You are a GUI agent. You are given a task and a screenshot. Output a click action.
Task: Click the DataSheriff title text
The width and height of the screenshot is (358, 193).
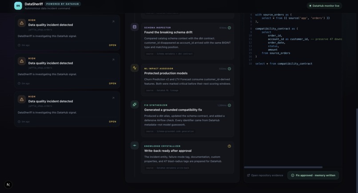click(34, 4)
